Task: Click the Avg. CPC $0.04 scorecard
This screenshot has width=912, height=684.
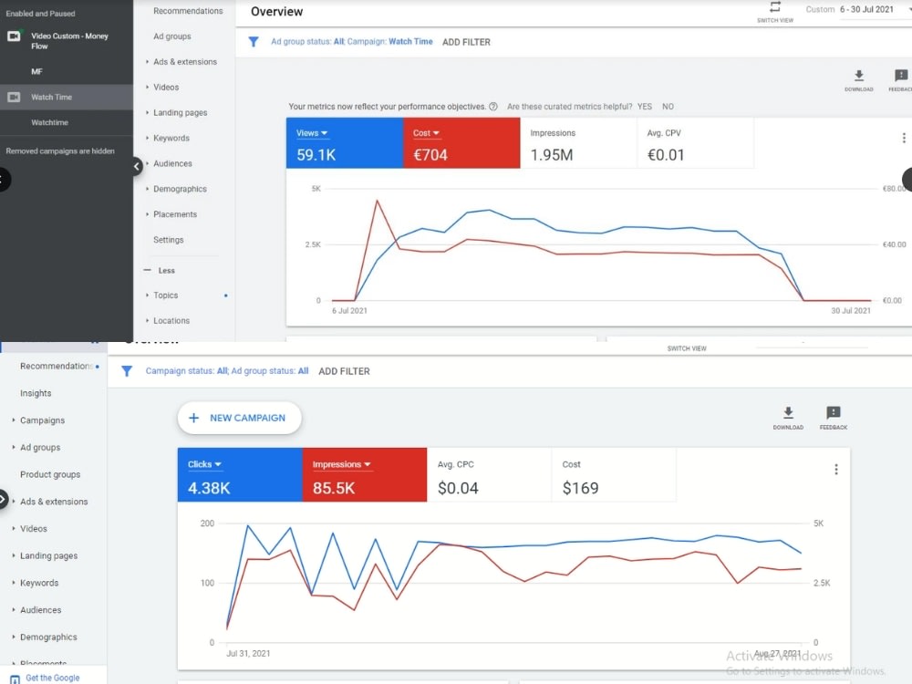Action: coord(489,475)
